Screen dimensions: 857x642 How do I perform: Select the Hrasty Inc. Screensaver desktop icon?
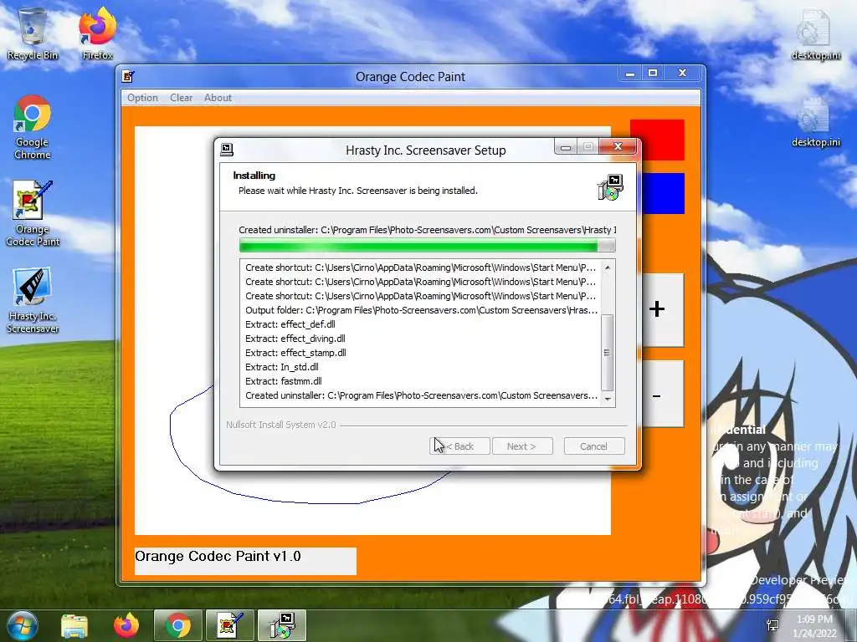33,300
